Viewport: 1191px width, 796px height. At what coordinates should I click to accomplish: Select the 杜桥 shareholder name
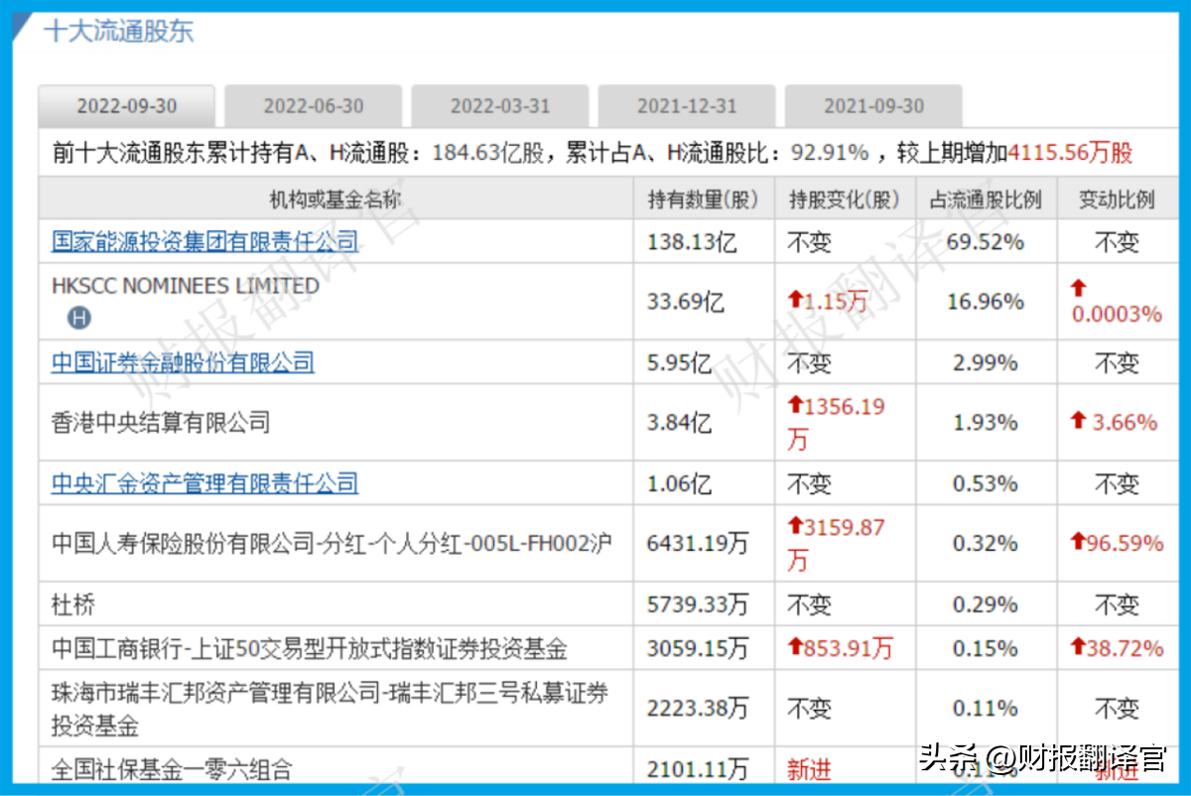[73, 604]
